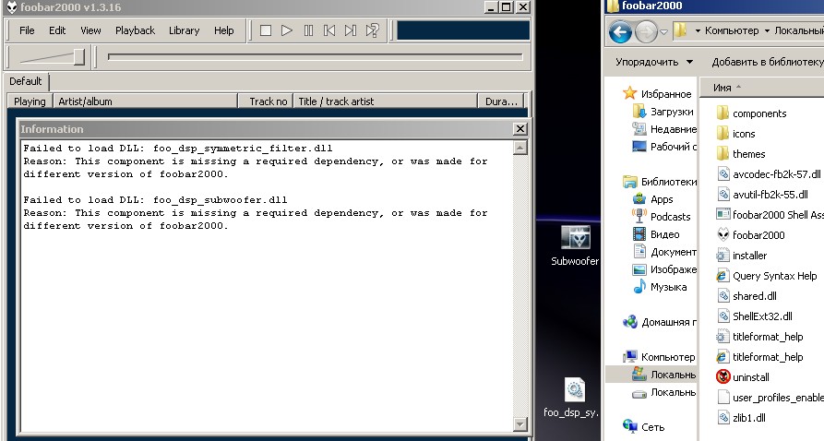Click the Information panel's scroll down arrow
The height and width of the screenshot is (441, 824).
[x=519, y=423]
